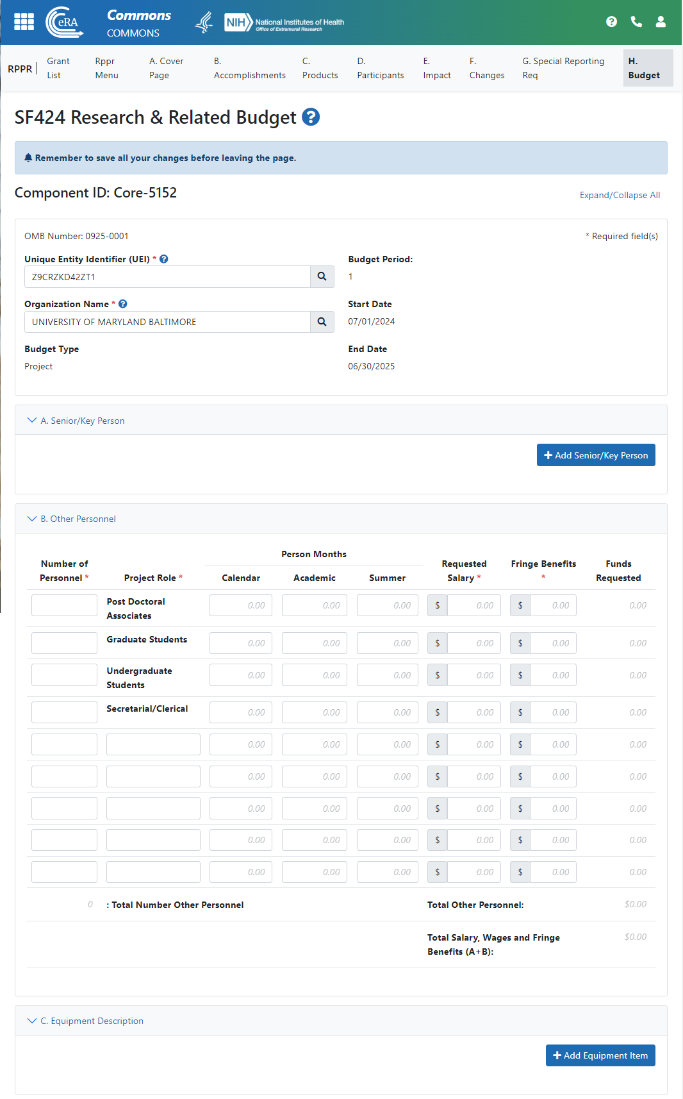Open the help question mark in header

click(x=611, y=22)
